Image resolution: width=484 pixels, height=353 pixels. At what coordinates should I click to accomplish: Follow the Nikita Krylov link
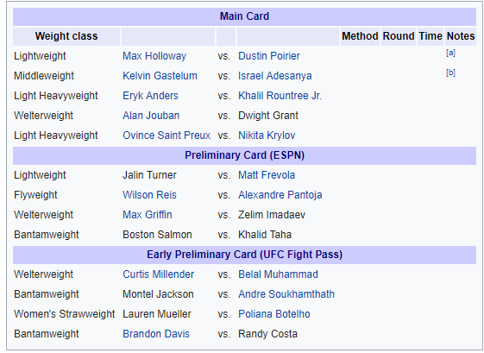(267, 136)
